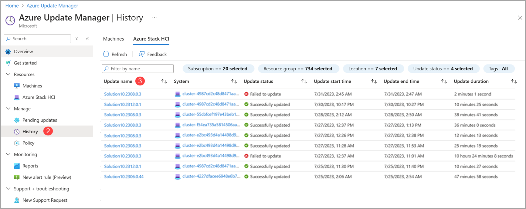This screenshot has width=526, height=209.
Task: Go to Home breadcrumb link
Action: [12, 6]
